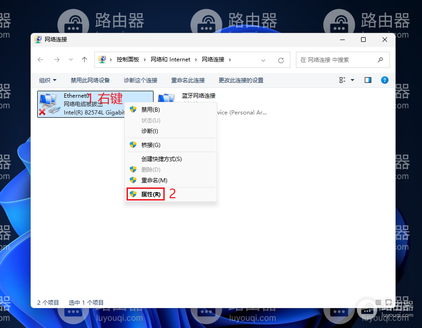Click the shield icon beside 重命名(M)

click(133, 180)
